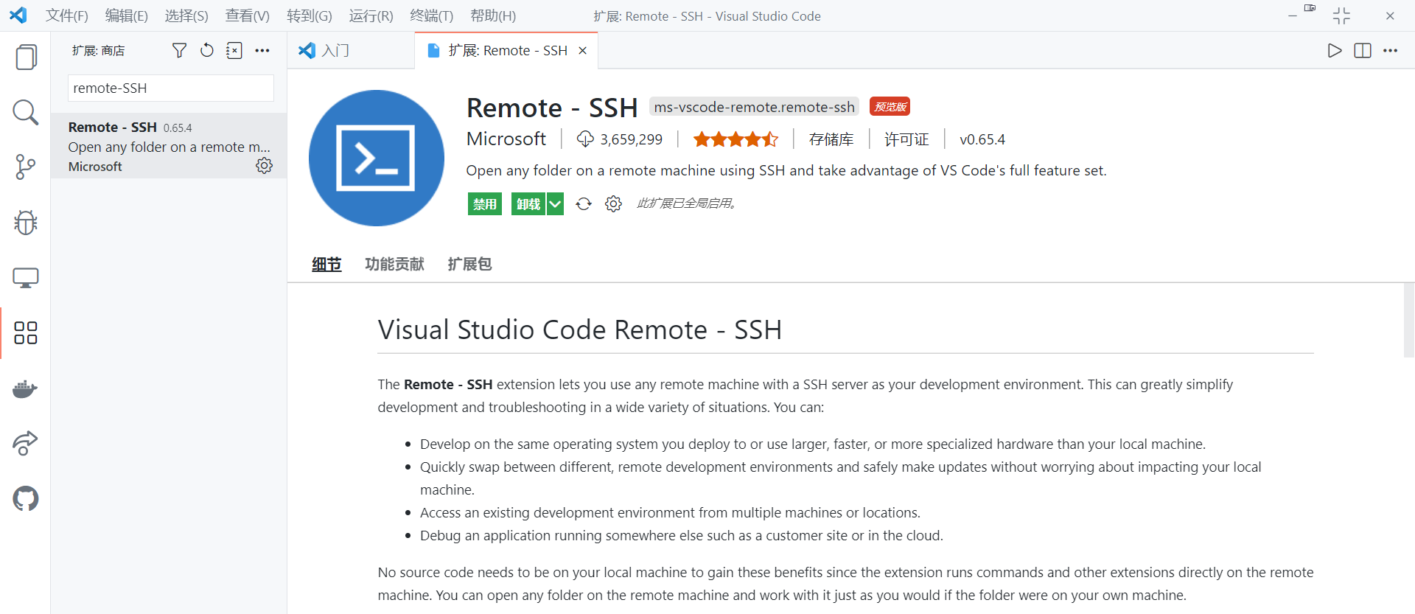Close the 扩展: Remote - SSH tab
This screenshot has width=1415, height=614.
point(582,50)
